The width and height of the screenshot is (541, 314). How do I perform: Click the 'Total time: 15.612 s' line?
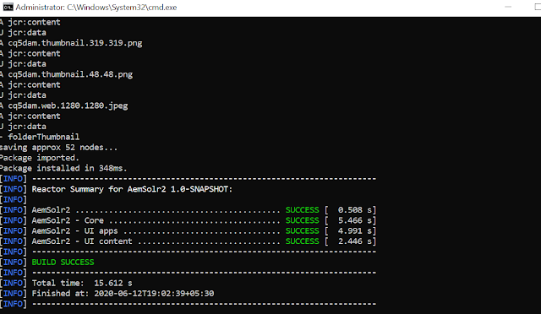pyautogui.click(x=82, y=283)
